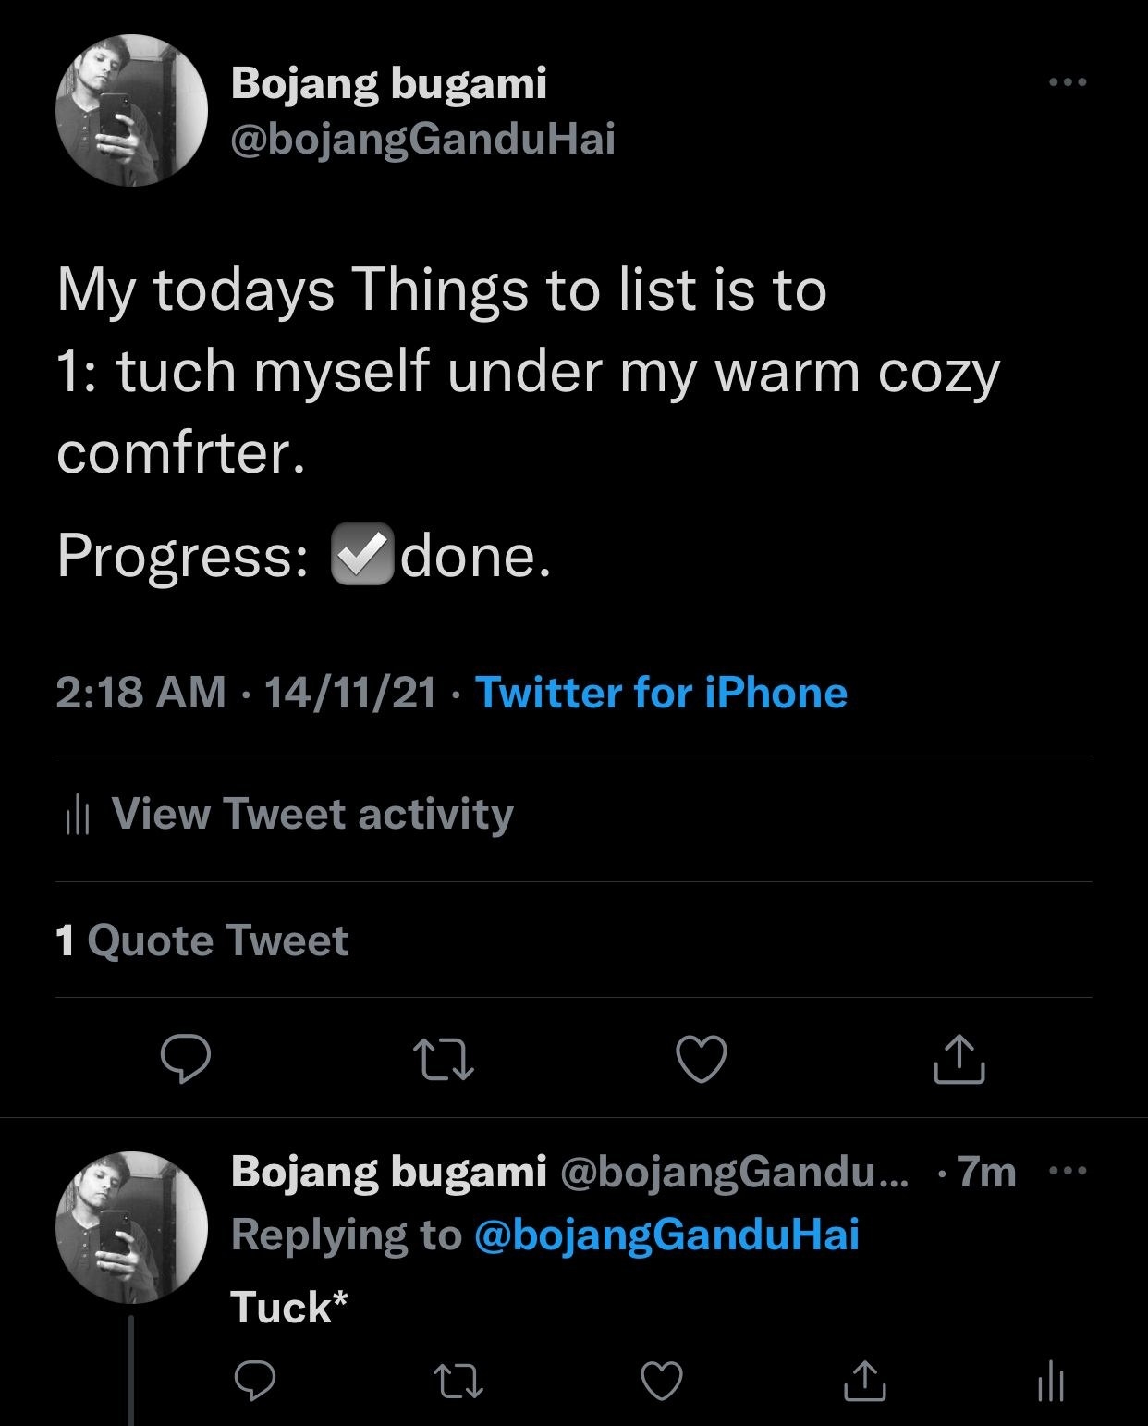Open View Tweet activity

[x=312, y=814]
